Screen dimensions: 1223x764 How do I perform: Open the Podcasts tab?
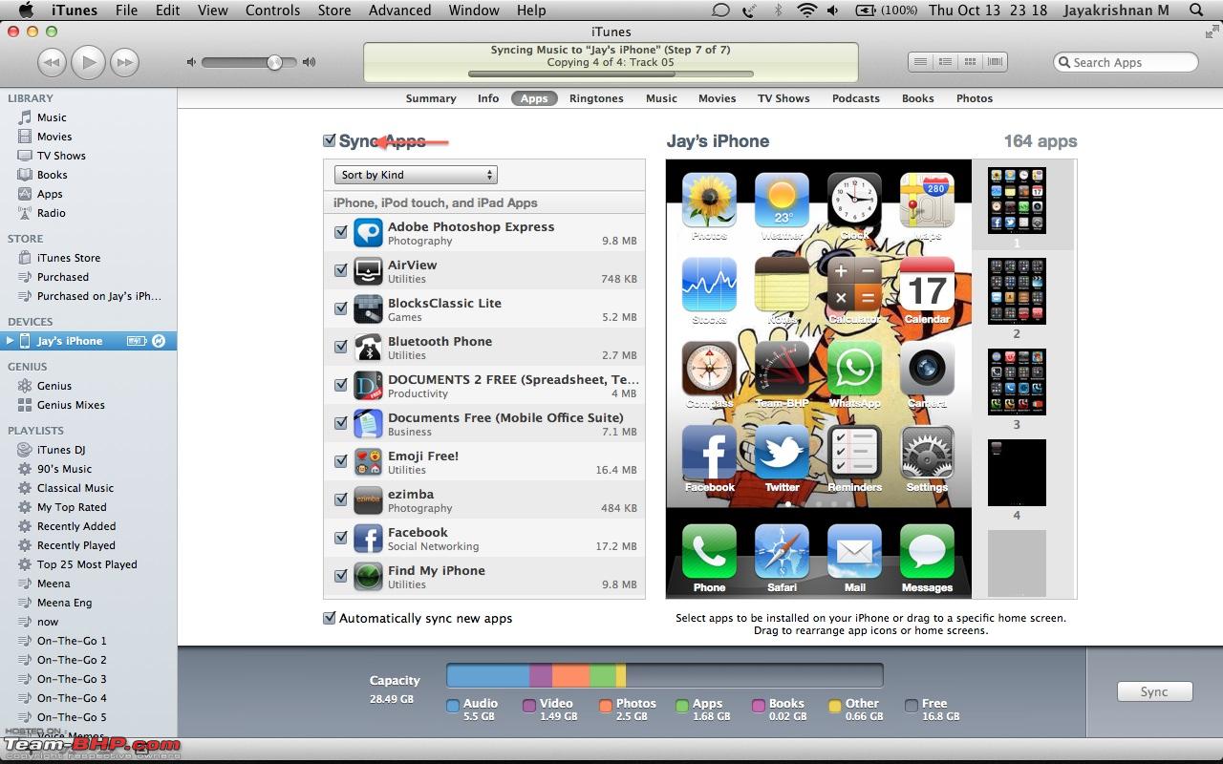(x=855, y=98)
